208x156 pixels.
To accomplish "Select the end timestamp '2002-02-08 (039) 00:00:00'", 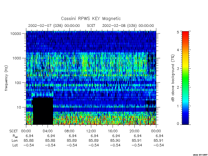I will pos(128,25).
